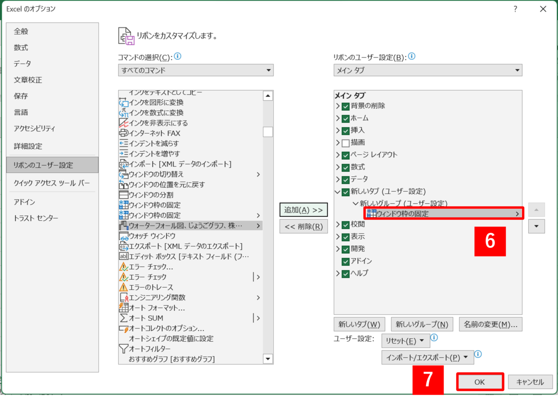Select the インクを図形に変換 command icon
The height and width of the screenshot is (403, 558).
click(124, 103)
